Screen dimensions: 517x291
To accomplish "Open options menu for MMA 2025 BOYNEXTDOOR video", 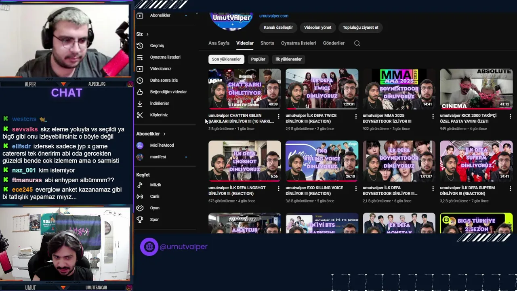I will (433, 116).
